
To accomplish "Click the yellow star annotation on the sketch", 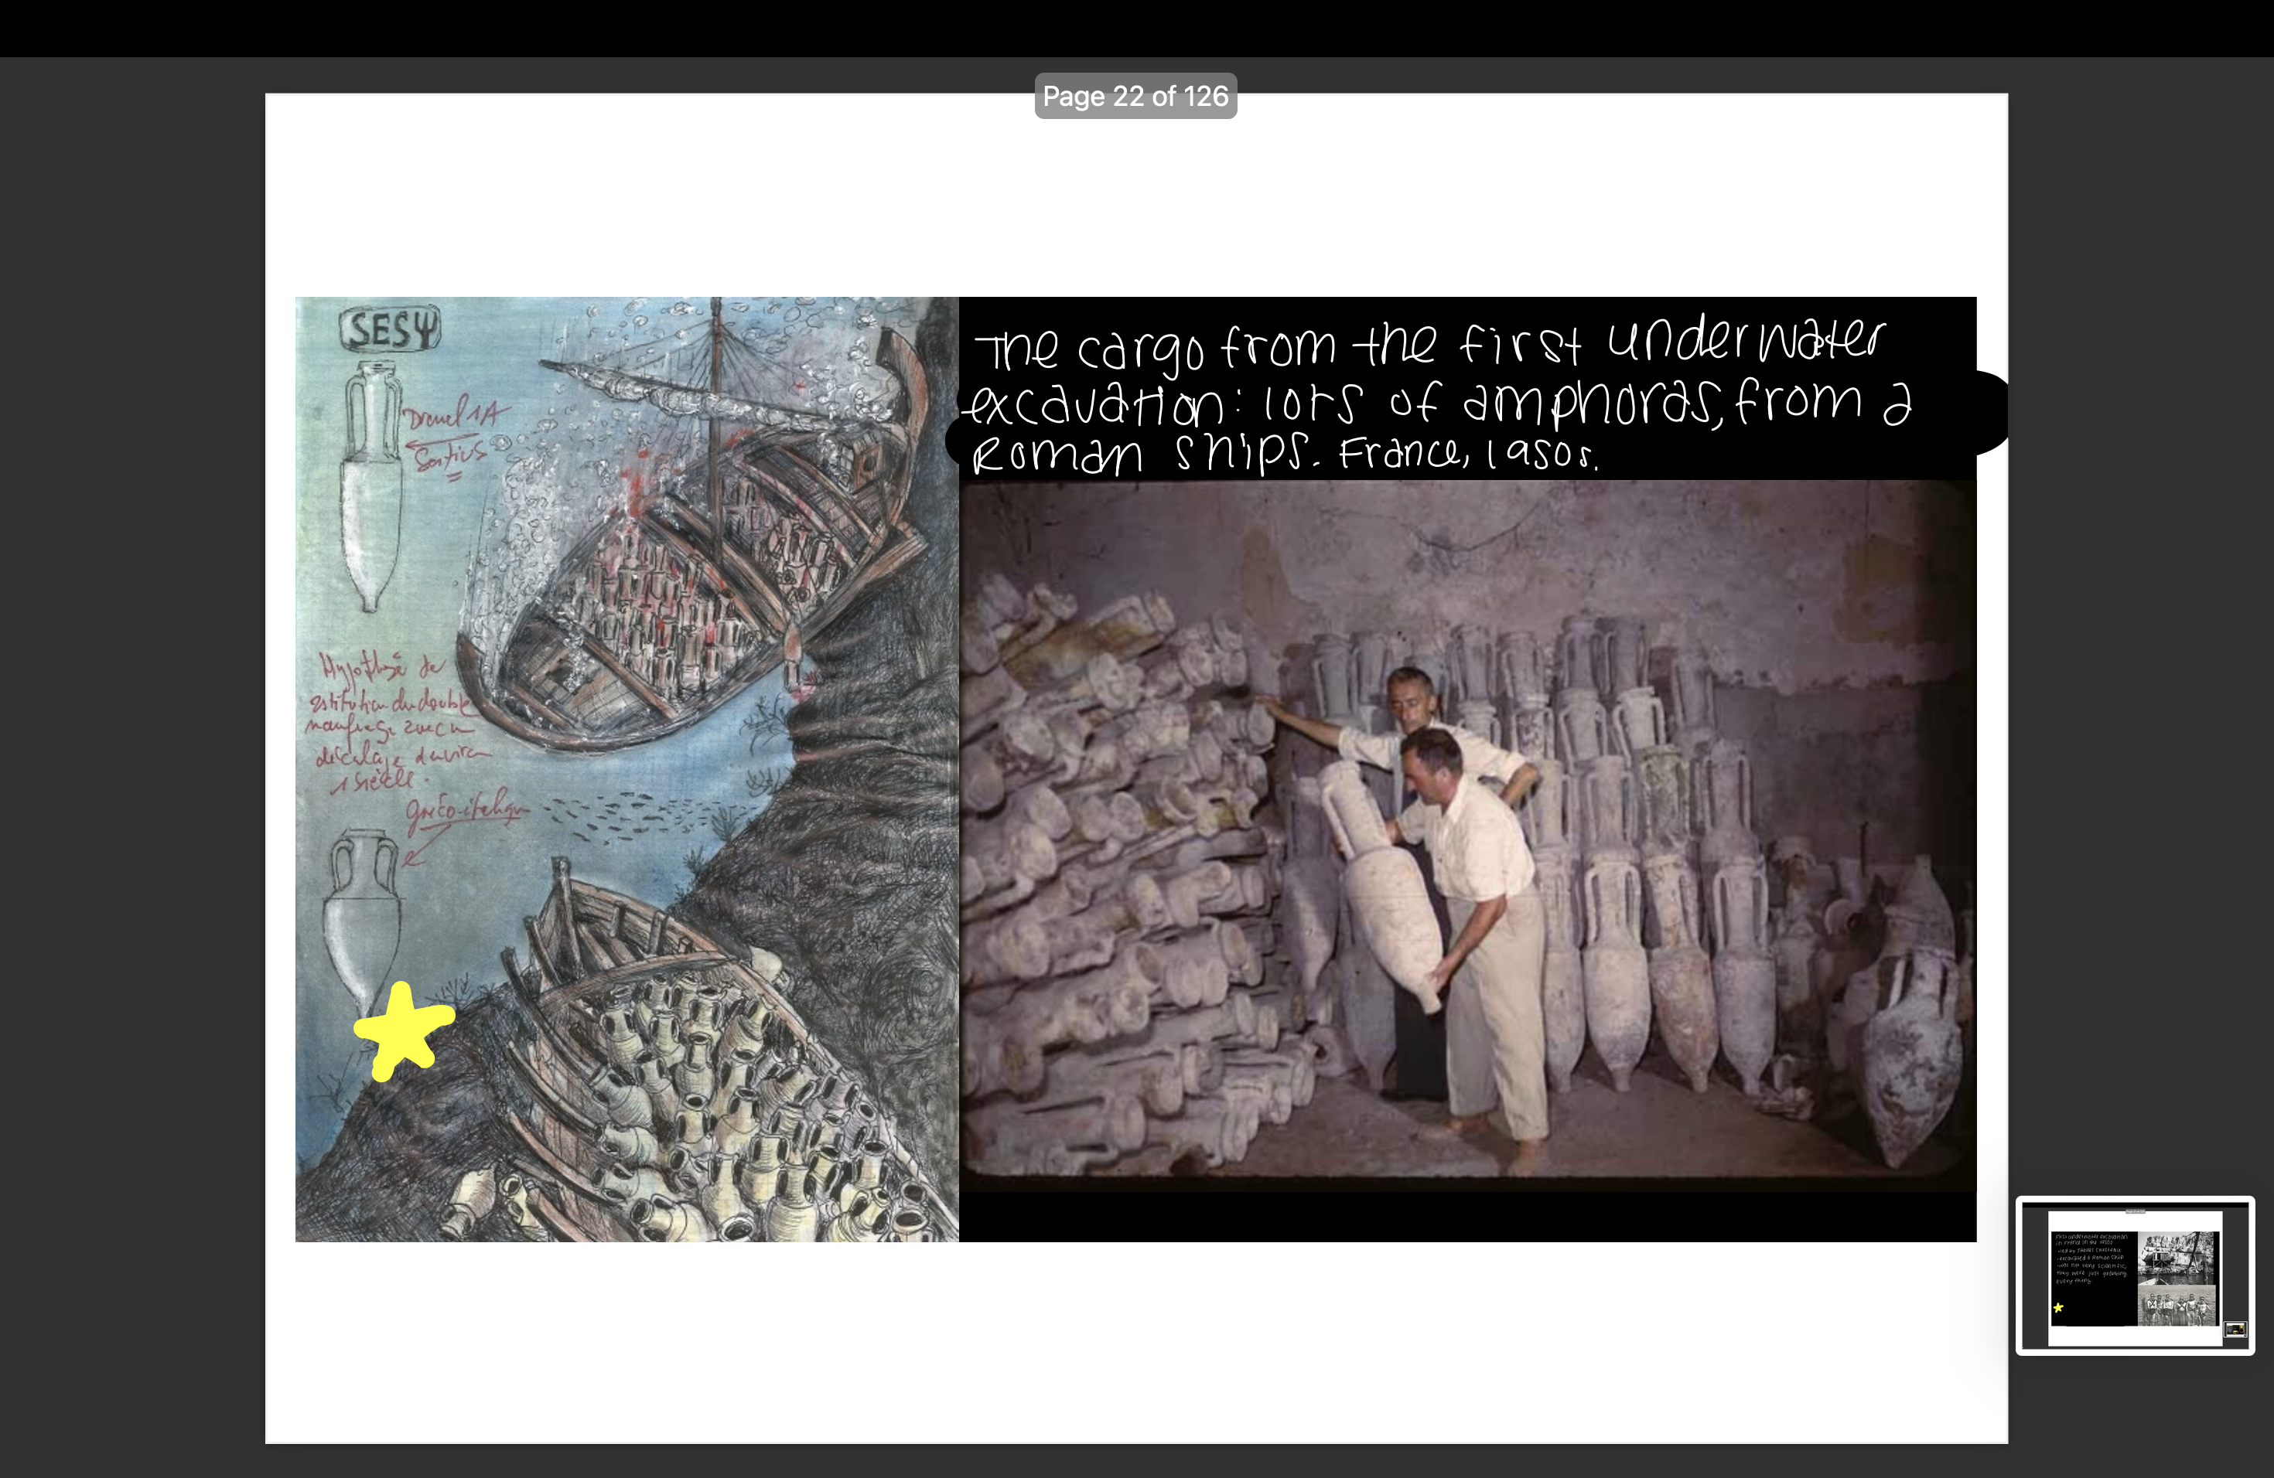I will click(x=409, y=1027).
